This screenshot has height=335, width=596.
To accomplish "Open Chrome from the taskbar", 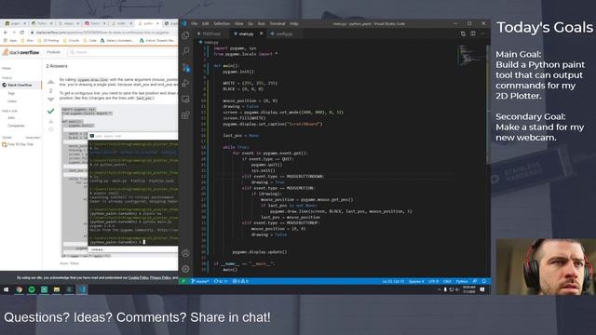I will [19, 289].
